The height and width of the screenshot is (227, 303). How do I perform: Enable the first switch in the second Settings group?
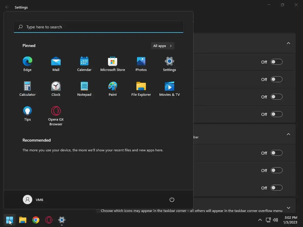pos(277,153)
